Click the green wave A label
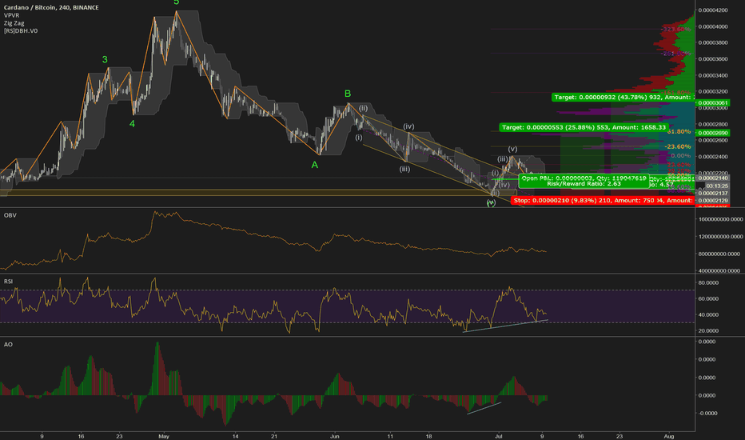Image resolution: width=745 pixels, height=440 pixels. pos(314,165)
